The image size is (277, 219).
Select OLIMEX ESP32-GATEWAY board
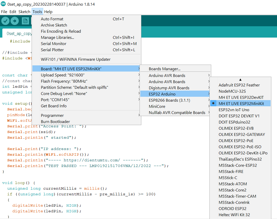240,135
